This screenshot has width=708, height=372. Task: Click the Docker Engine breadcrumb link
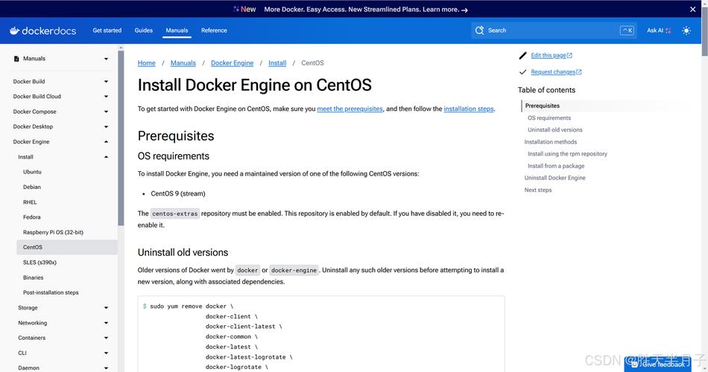click(x=232, y=63)
